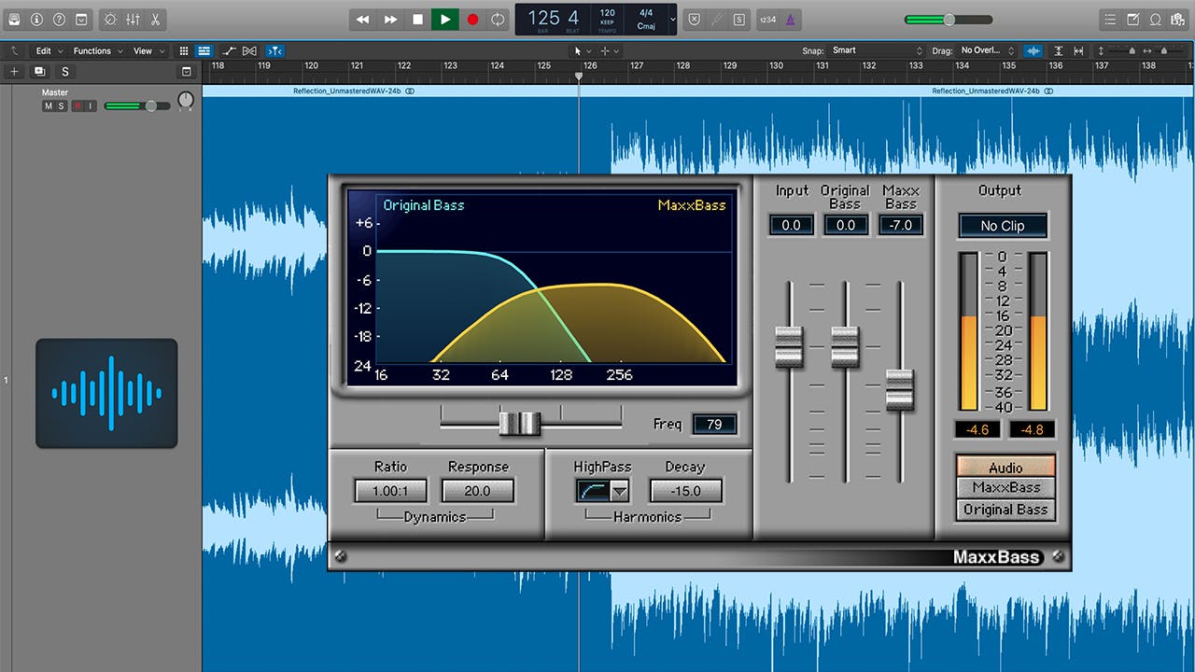Viewport: 1195px width, 672px height.
Task: Open the pointer tool menu
Action: [x=581, y=50]
